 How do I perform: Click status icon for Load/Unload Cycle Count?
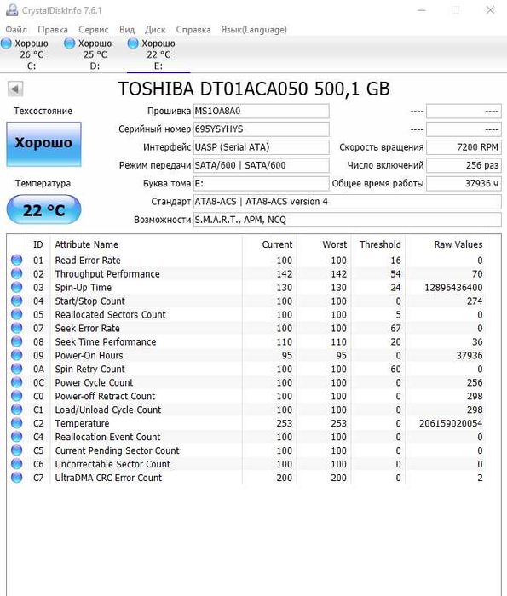(x=16, y=410)
